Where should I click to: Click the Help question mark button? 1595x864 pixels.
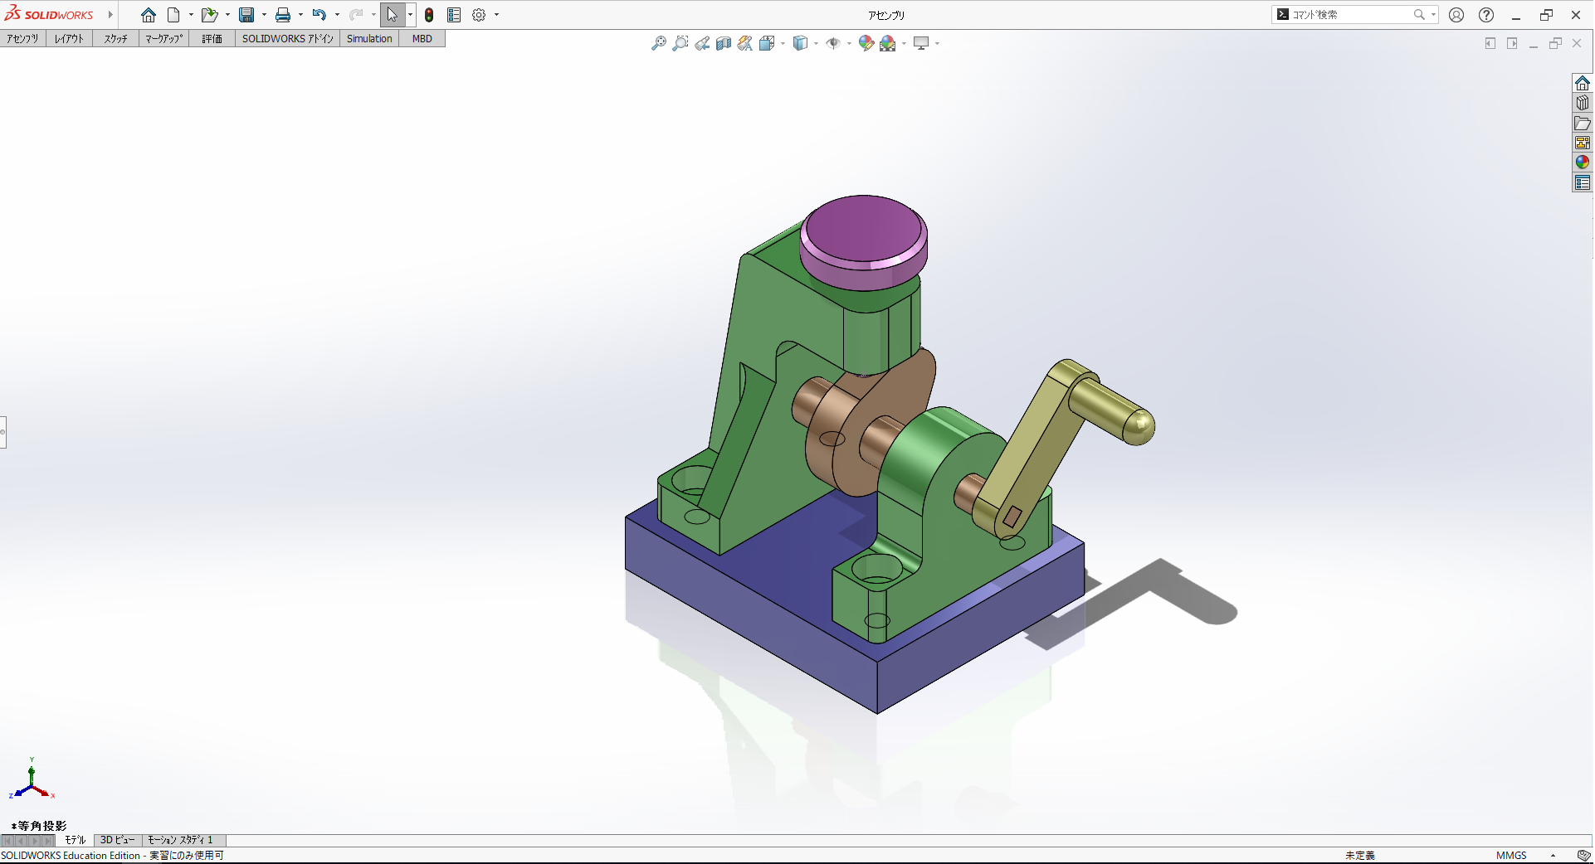1486,15
